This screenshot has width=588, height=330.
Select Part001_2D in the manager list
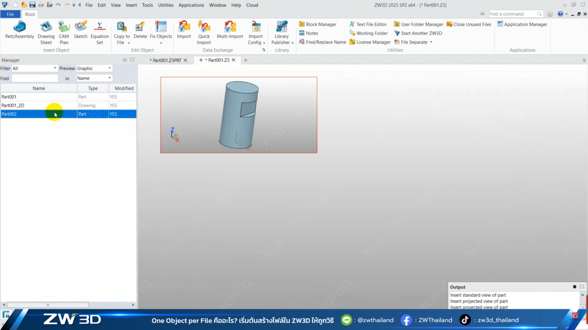click(13, 105)
